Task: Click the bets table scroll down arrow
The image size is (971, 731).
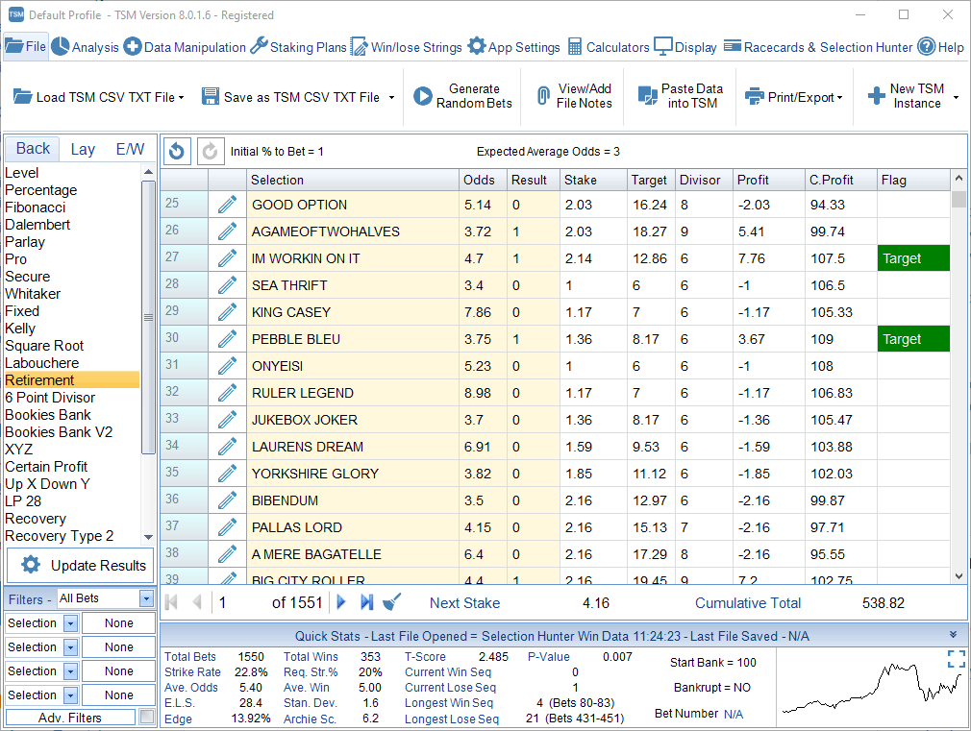Action: click(x=959, y=575)
